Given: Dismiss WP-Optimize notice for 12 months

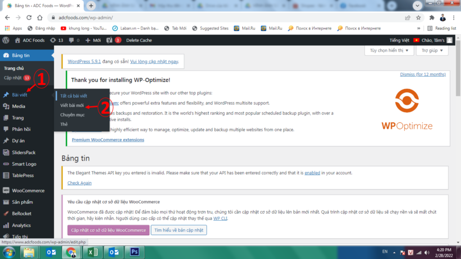Looking at the screenshot, I should coord(422,74).
